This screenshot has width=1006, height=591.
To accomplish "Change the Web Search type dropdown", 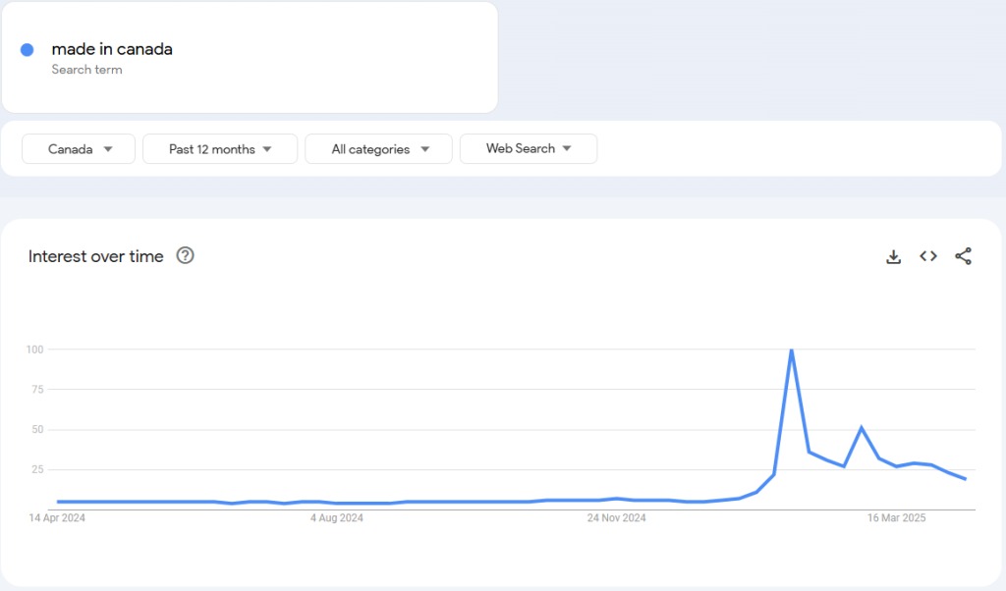I will pos(529,149).
